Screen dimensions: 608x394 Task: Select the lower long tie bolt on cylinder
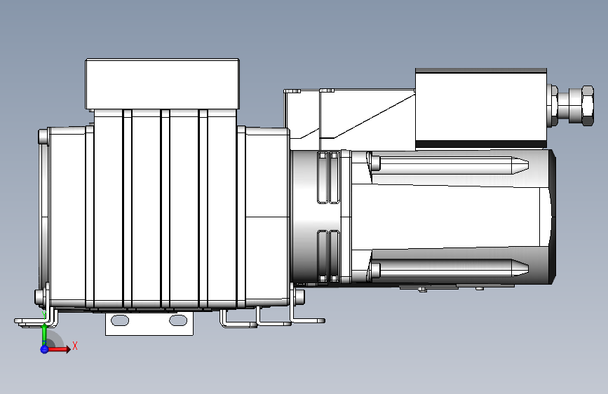(448, 269)
